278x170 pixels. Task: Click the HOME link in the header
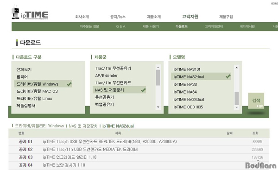(274, 3)
